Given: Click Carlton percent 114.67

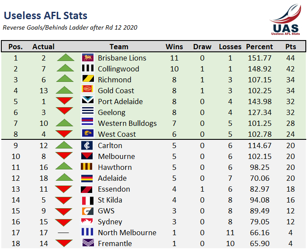Looking at the screenshot, I should (x=260, y=145).
